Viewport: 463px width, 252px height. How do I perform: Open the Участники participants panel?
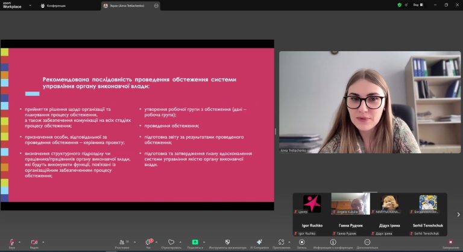[x=122, y=242]
